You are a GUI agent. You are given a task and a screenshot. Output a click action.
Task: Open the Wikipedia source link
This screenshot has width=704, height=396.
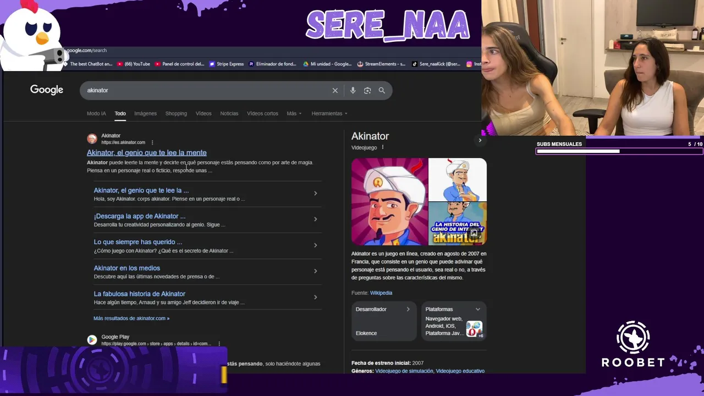(381, 293)
